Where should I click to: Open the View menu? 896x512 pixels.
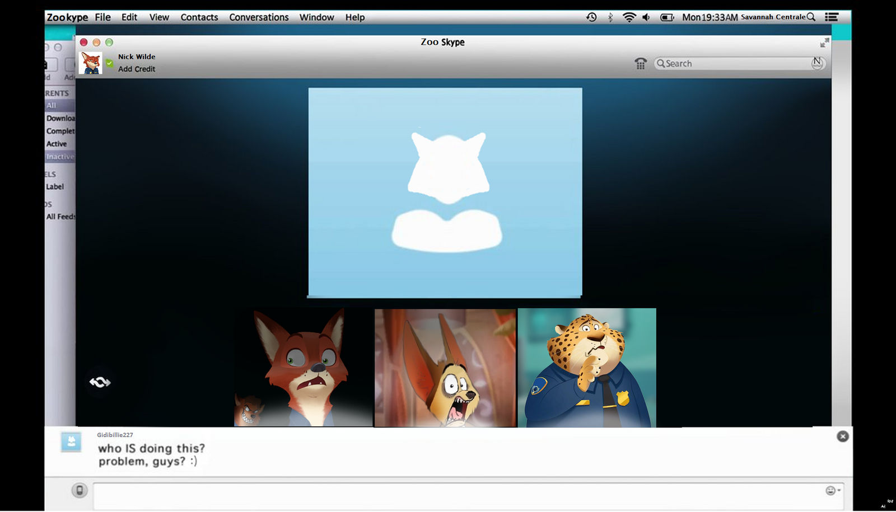pyautogui.click(x=159, y=17)
